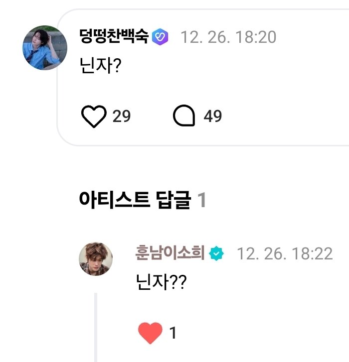The image size is (349, 362).
Task: Click the 12. 26. 18:22 reply timestamp
Action: [x=284, y=253]
